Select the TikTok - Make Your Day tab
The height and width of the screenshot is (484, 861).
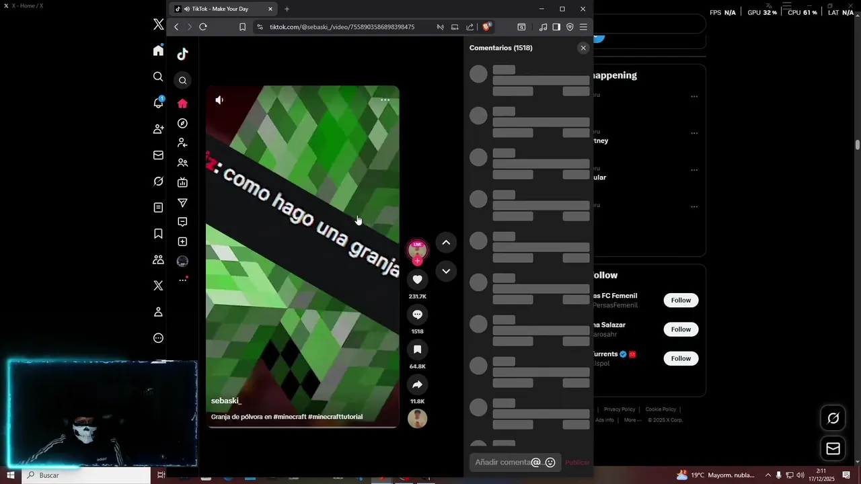coord(224,9)
